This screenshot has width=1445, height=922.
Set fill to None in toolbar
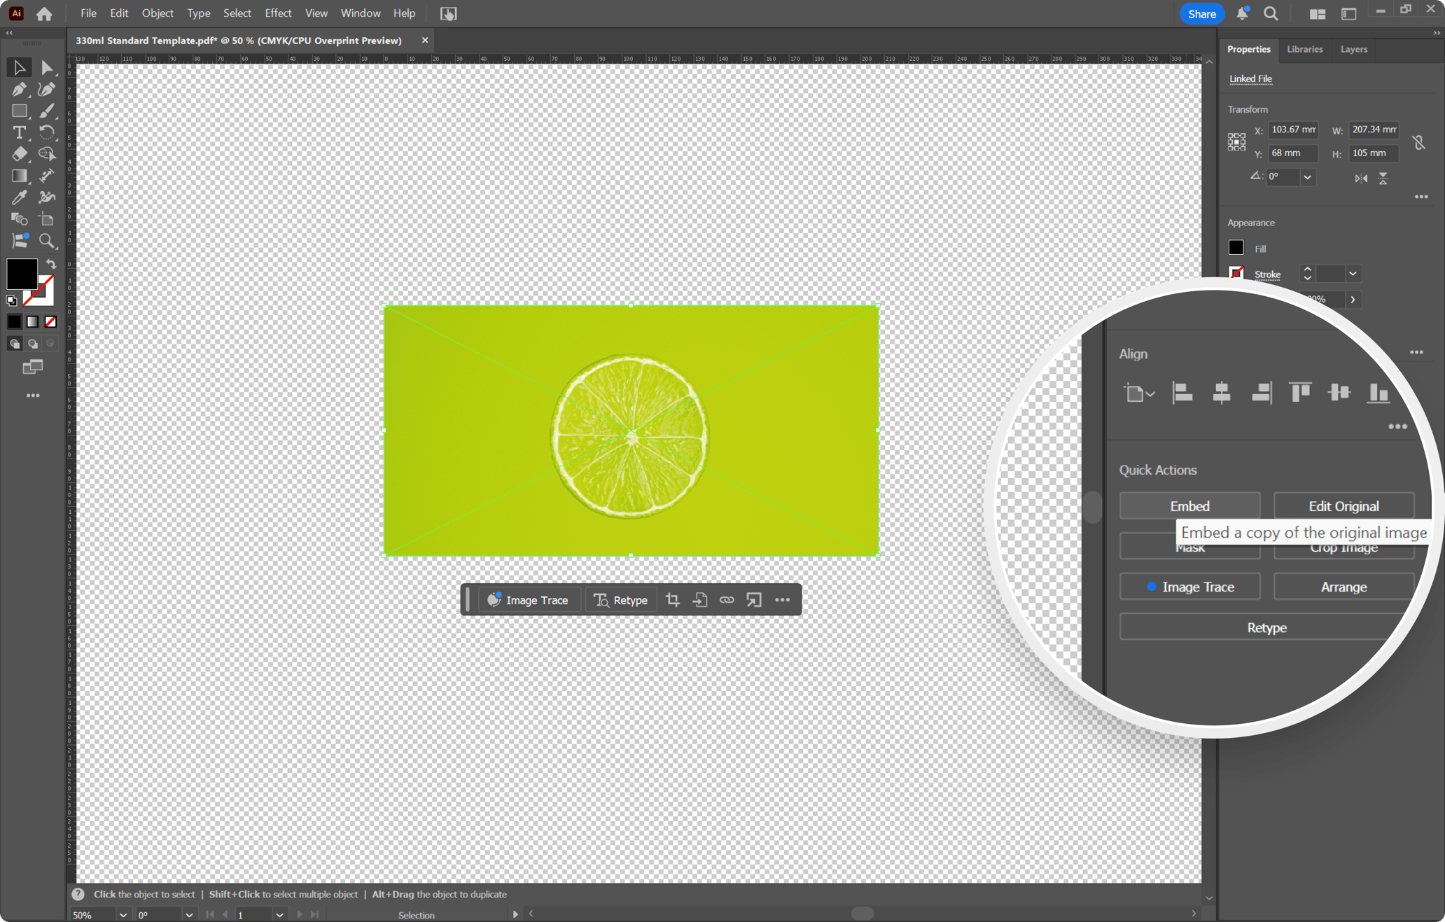50,322
